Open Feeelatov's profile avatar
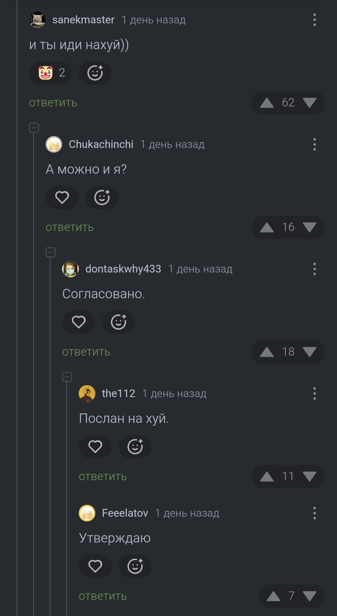 (87, 513)
